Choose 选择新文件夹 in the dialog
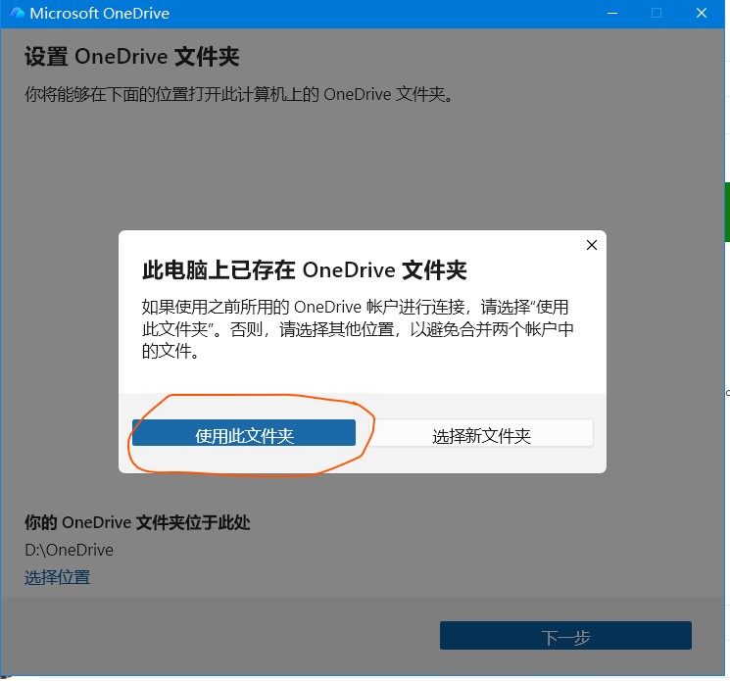This screenshot has width=730, height=681. click(x=481, y=433)
